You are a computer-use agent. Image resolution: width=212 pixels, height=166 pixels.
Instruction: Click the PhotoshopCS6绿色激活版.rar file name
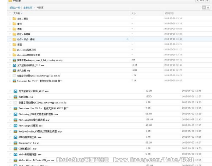click(x=34, y=120)
